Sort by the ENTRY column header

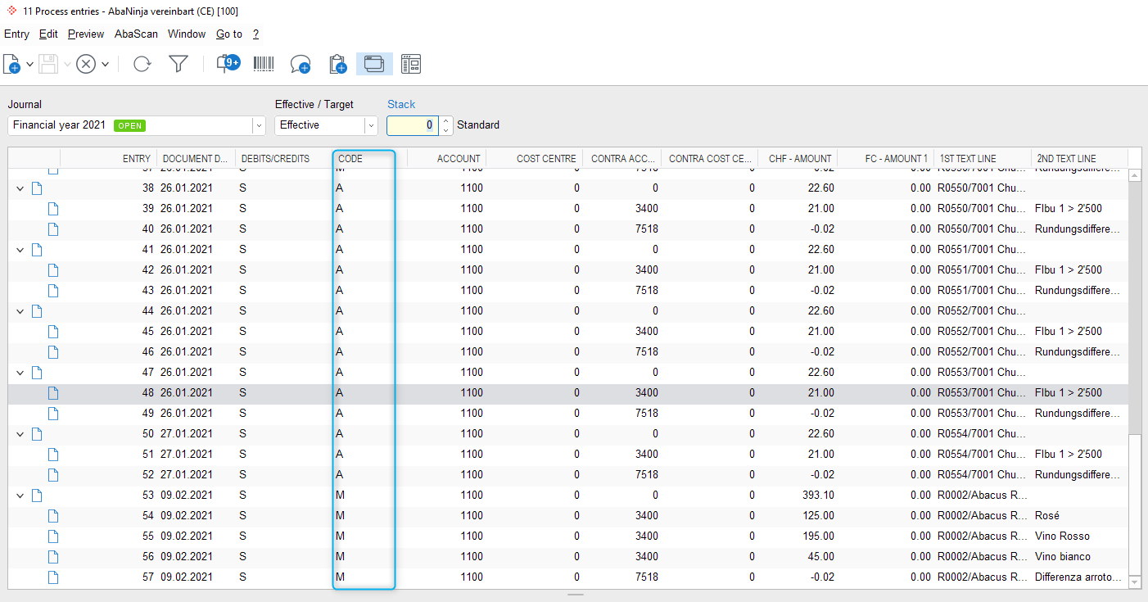(108, 158)
